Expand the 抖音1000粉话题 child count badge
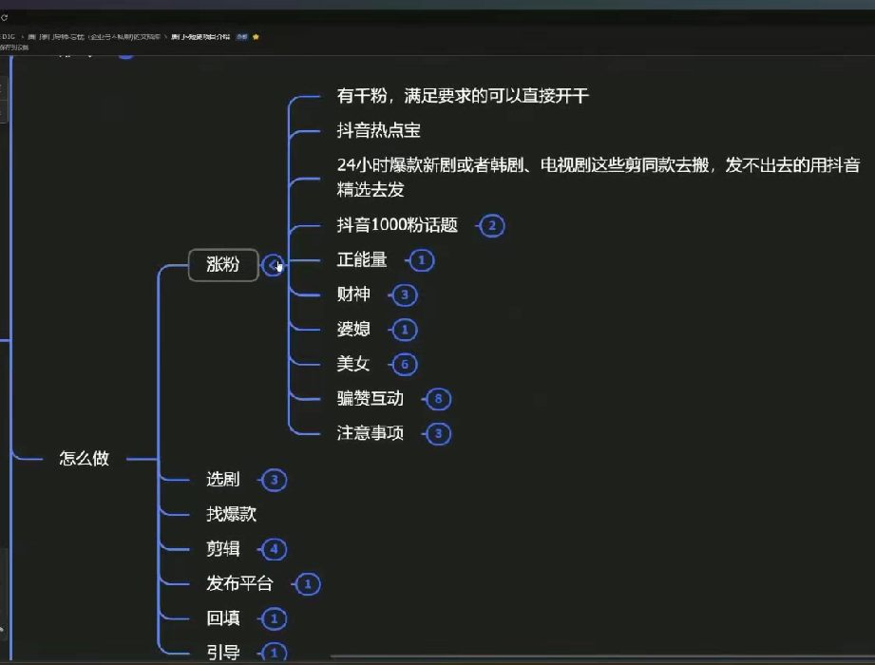This screenshot has width=875, height=665. coord(491,226)
